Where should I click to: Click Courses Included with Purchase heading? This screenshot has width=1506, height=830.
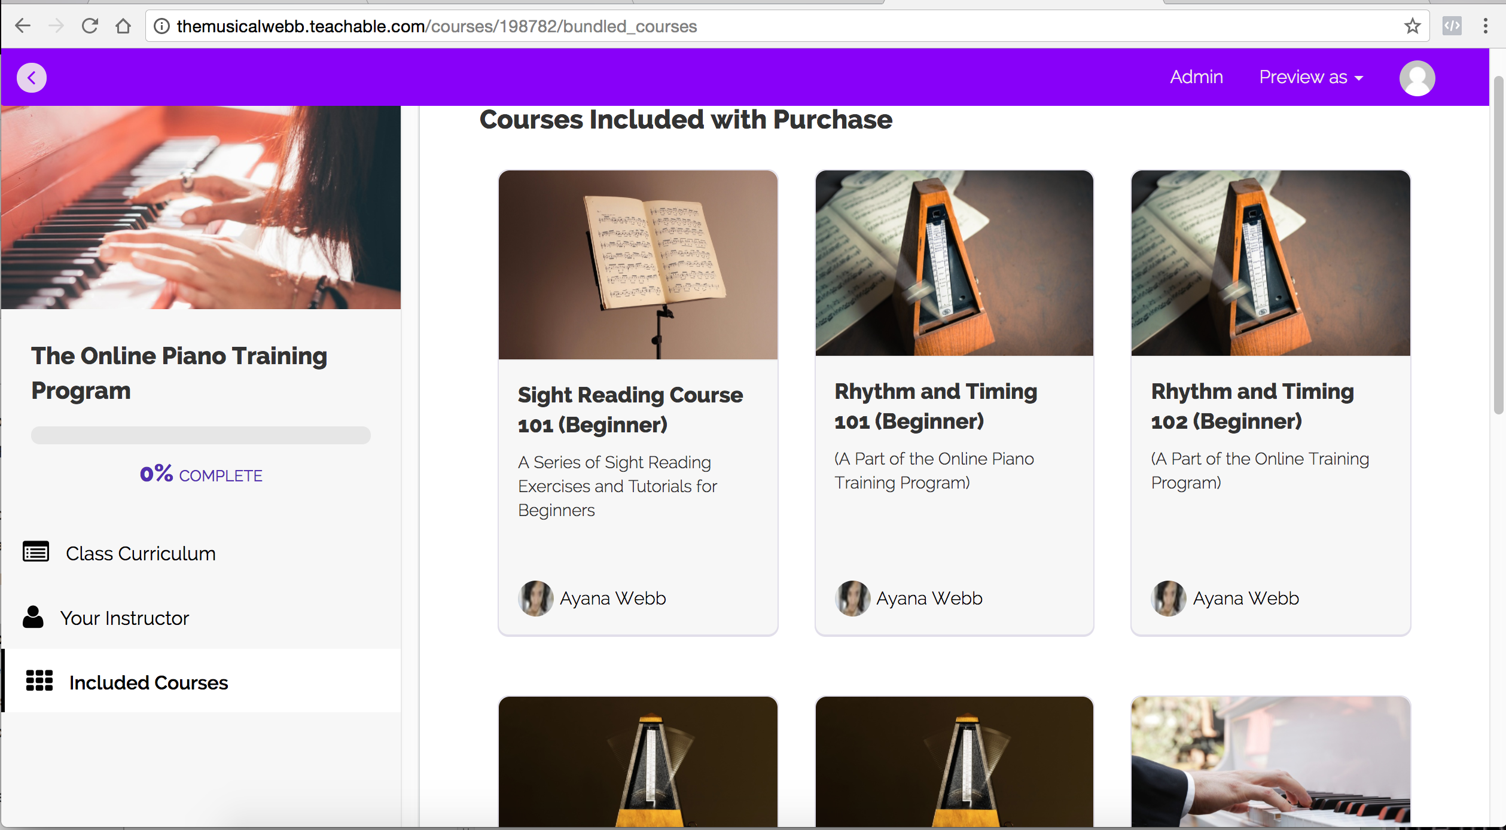[x=685, y=119]
